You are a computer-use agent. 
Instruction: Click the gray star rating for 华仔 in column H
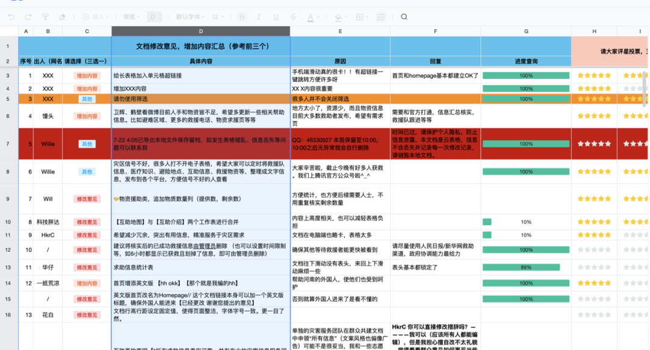594,267
